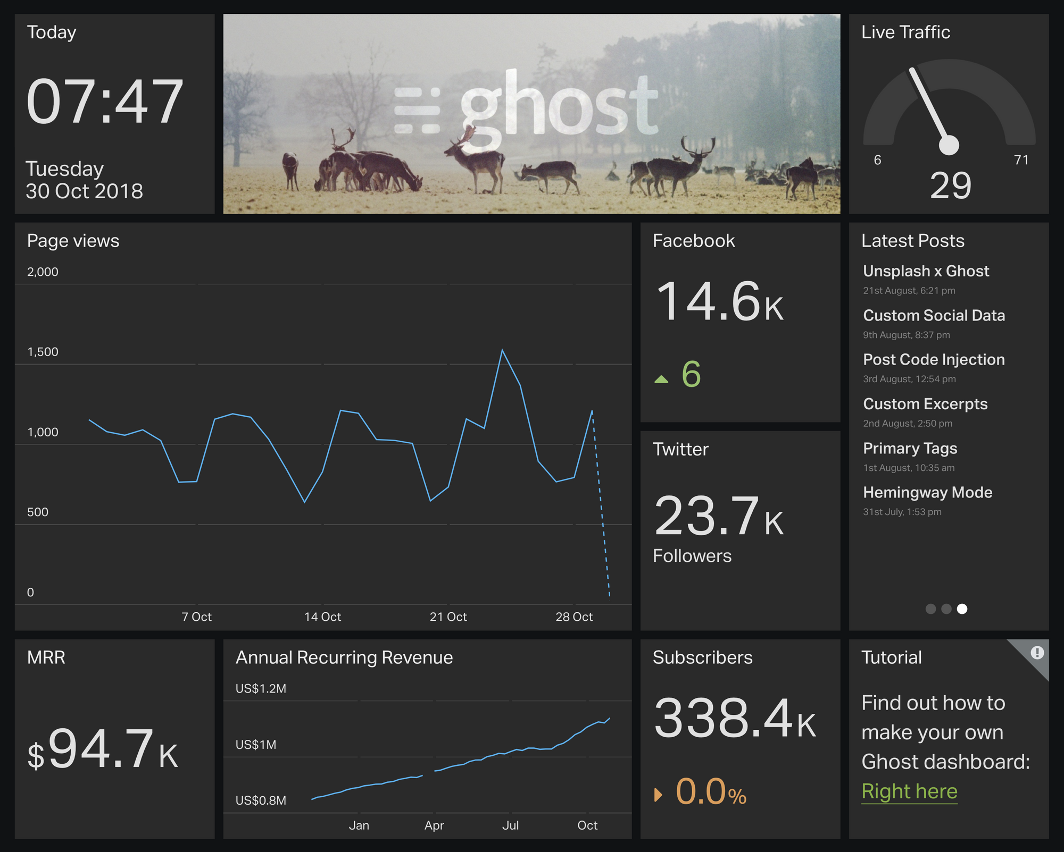Click the Live Traffic gauge needle knob
This screenshot has width=1064, height=852.
coord(949,145)
